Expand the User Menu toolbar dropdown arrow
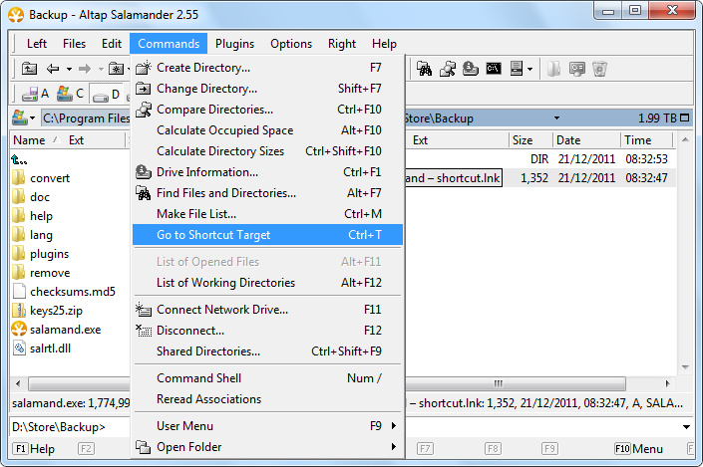 [x=529, y=69]
